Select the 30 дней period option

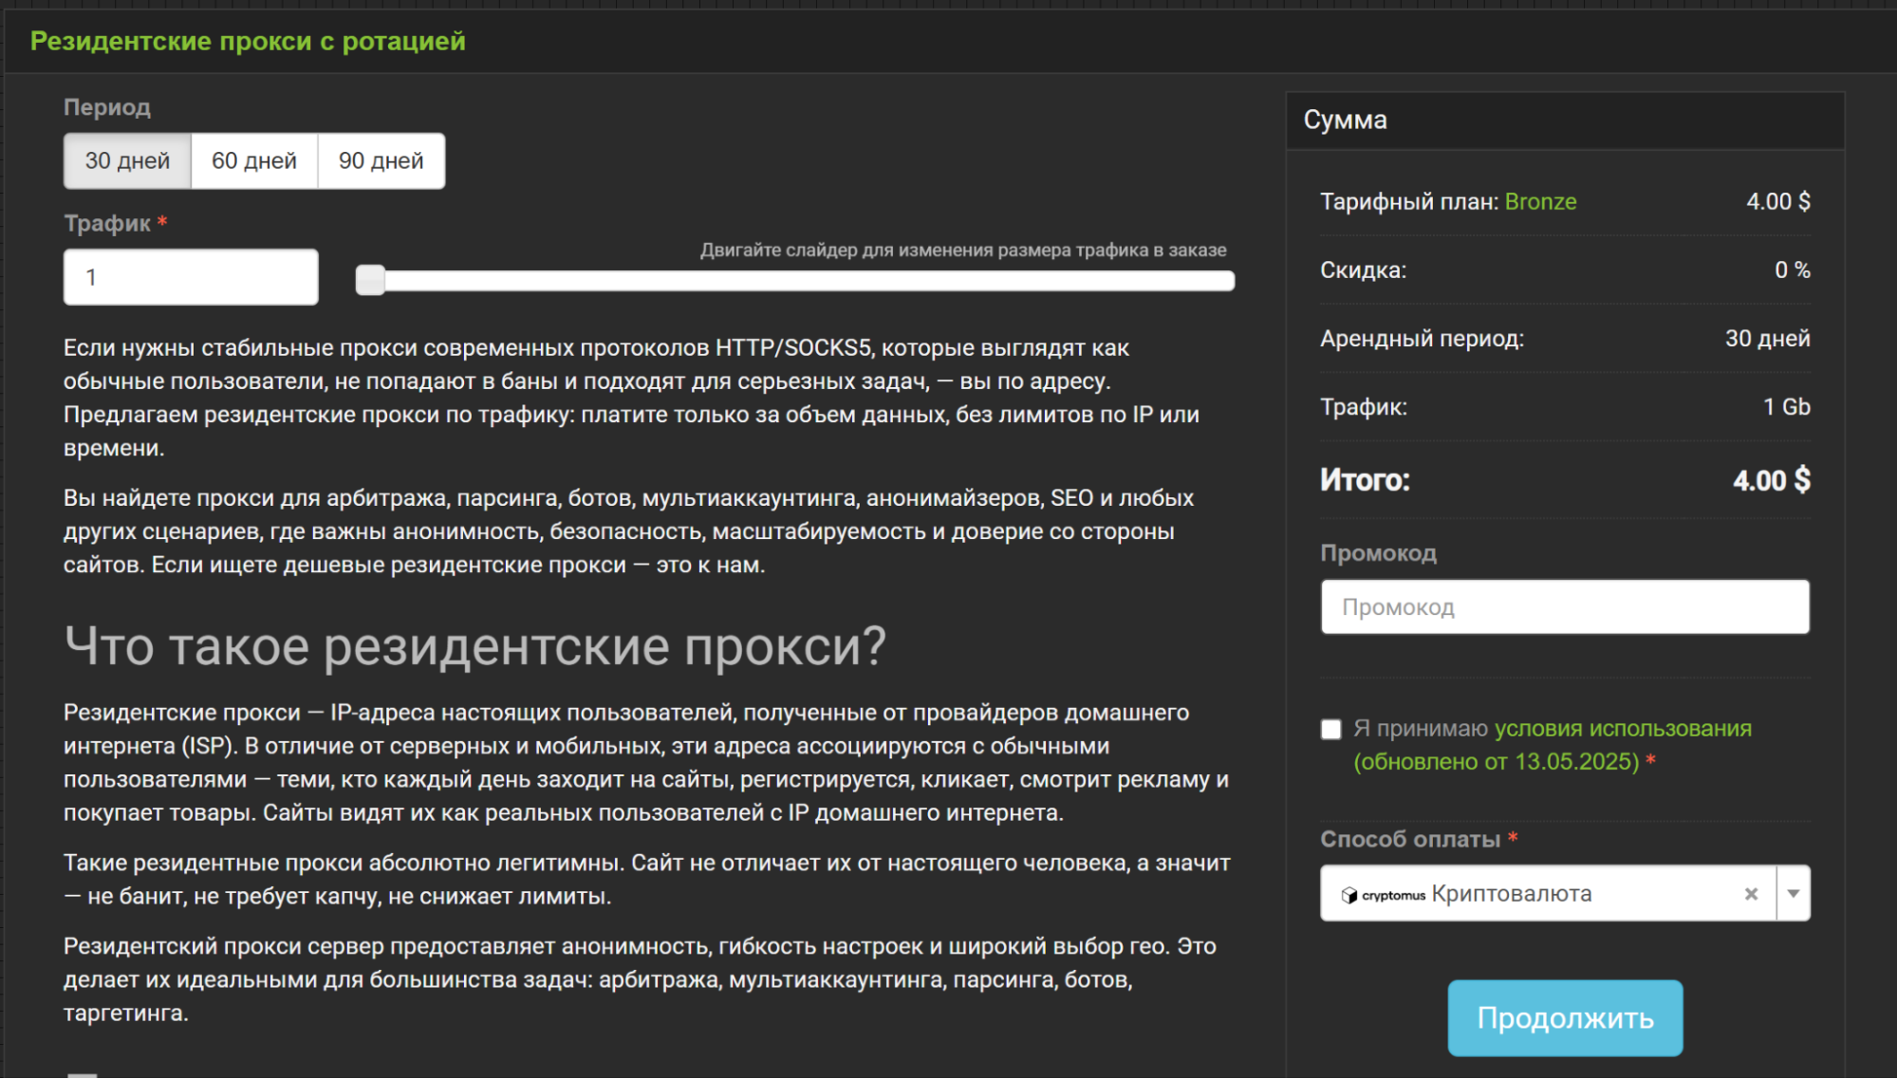[x=126, y=160]
